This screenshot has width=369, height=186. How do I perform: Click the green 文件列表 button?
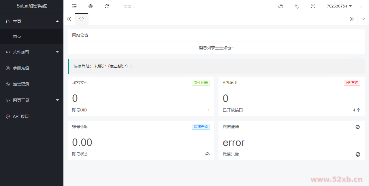(x=201, y=83)
